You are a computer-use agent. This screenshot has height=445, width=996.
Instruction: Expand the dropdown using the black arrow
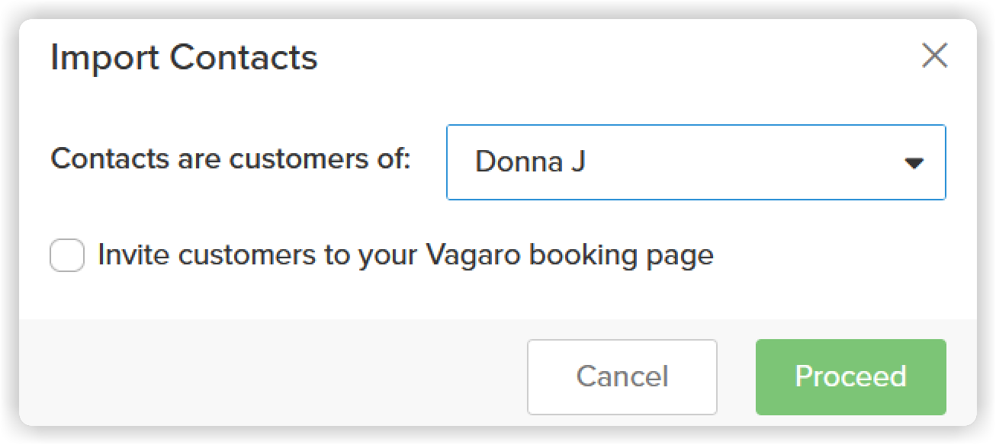tap(914, 163)
